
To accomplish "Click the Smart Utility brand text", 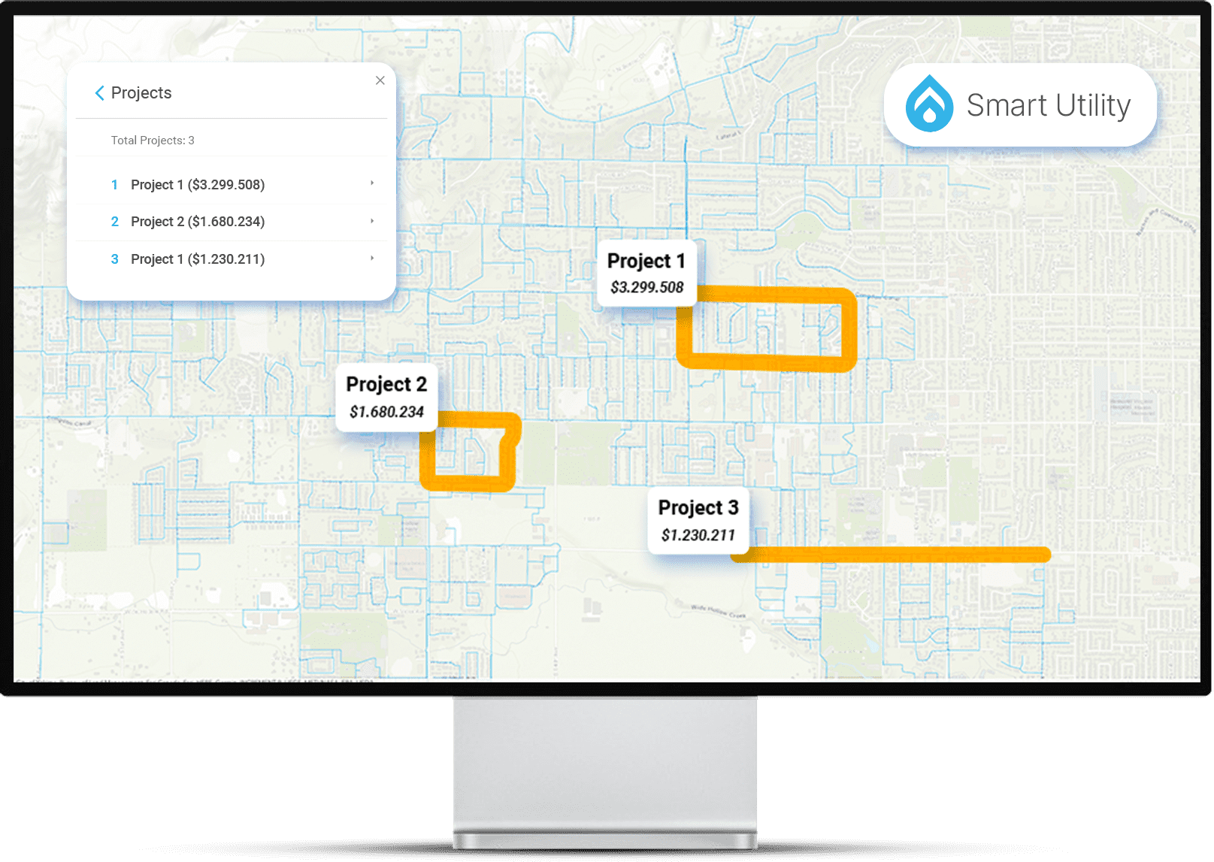I will coord(1048,105).
